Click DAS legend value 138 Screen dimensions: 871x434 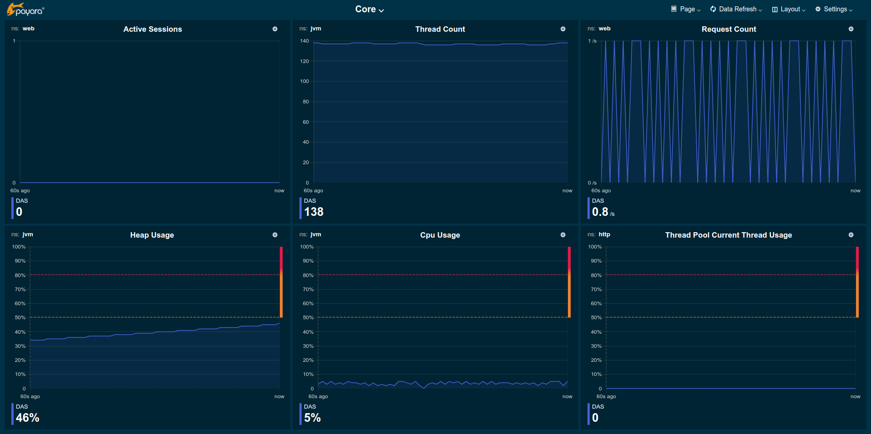pos(313,212)
